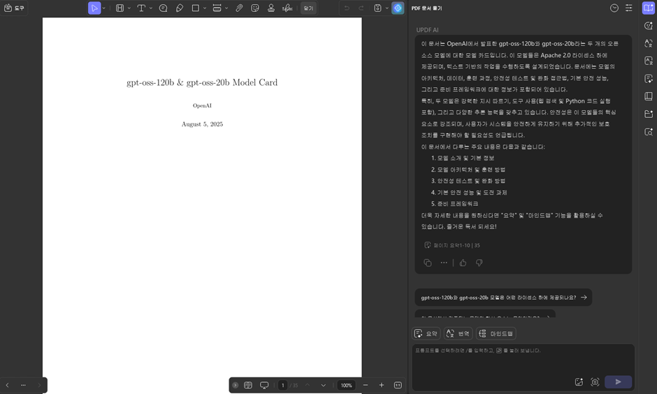657x394 pixels.
Task: Select the stamp tool
Action: pos(271,8)
